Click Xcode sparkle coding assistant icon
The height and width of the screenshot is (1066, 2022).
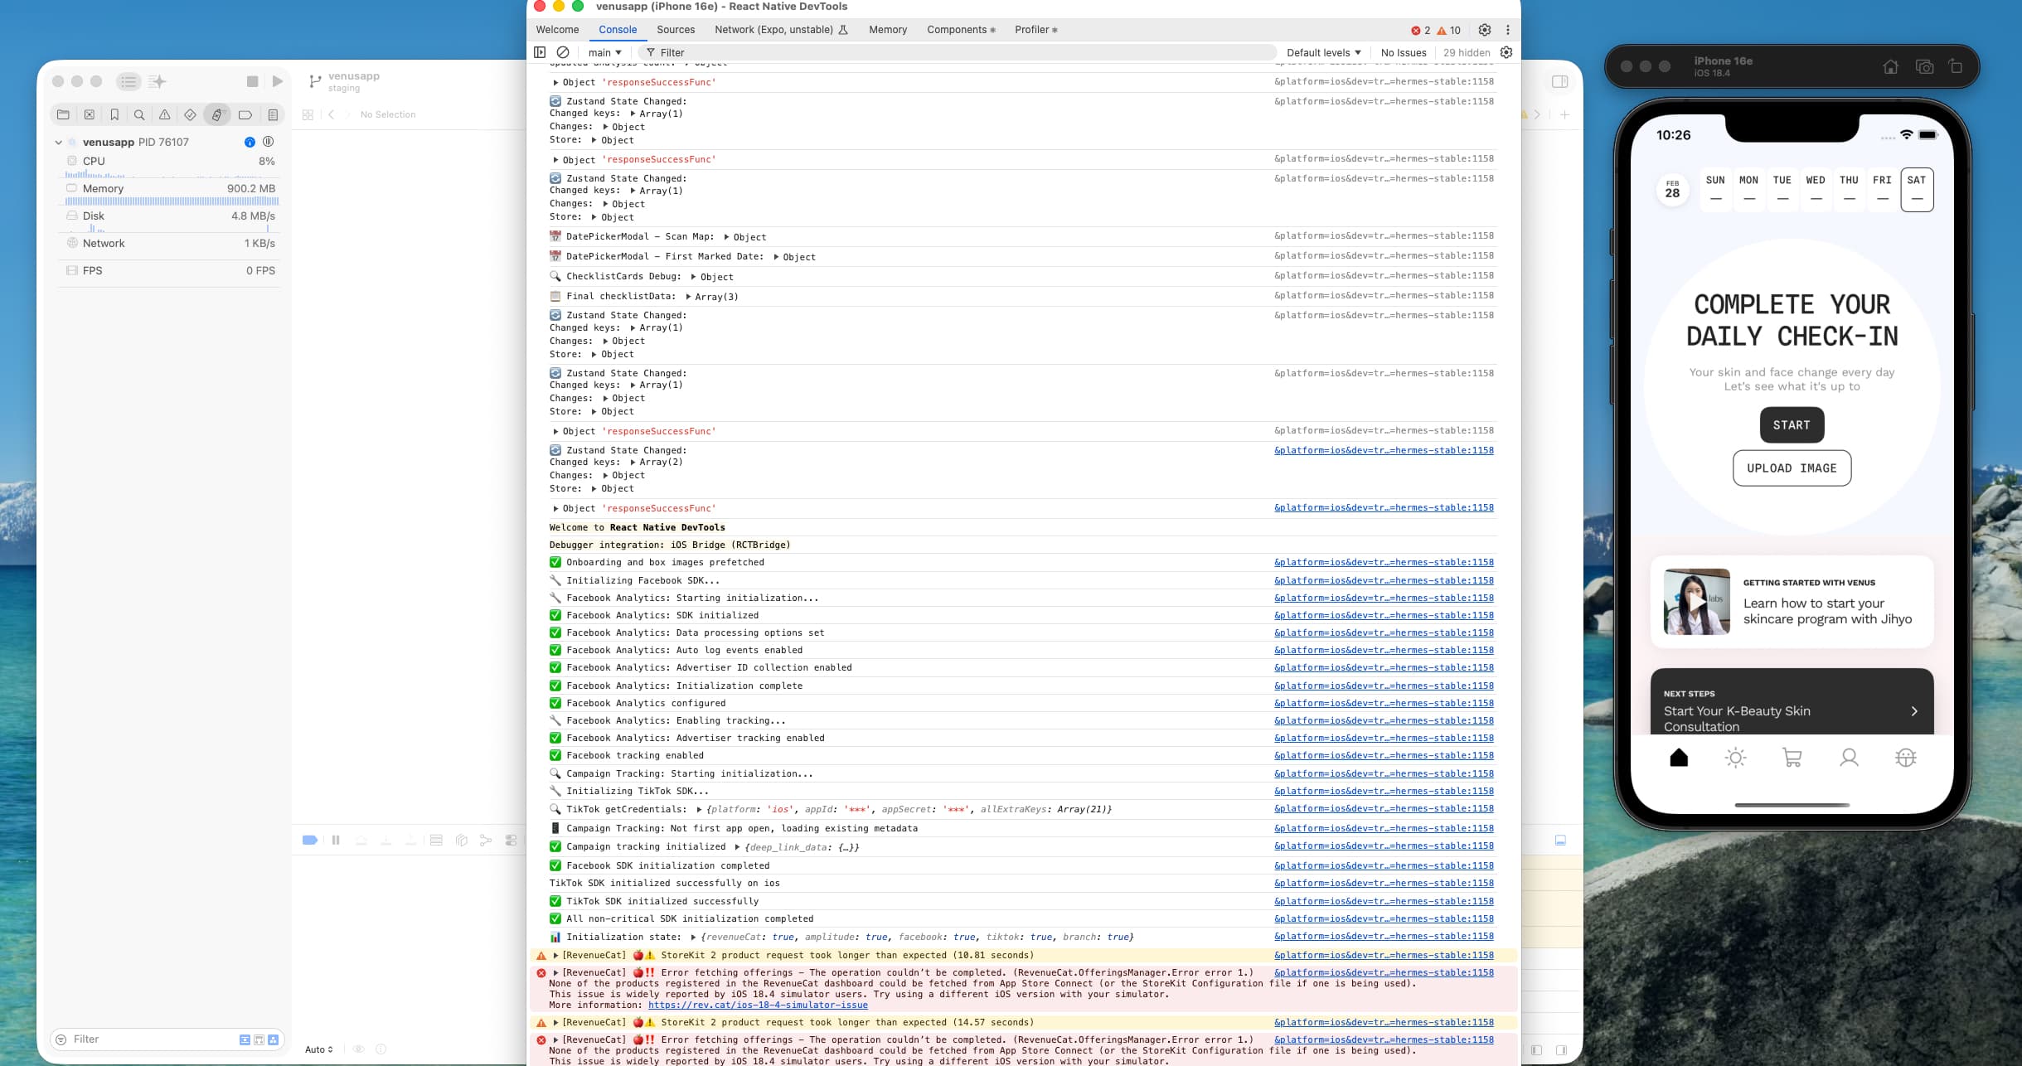click(x=158, y=81)
